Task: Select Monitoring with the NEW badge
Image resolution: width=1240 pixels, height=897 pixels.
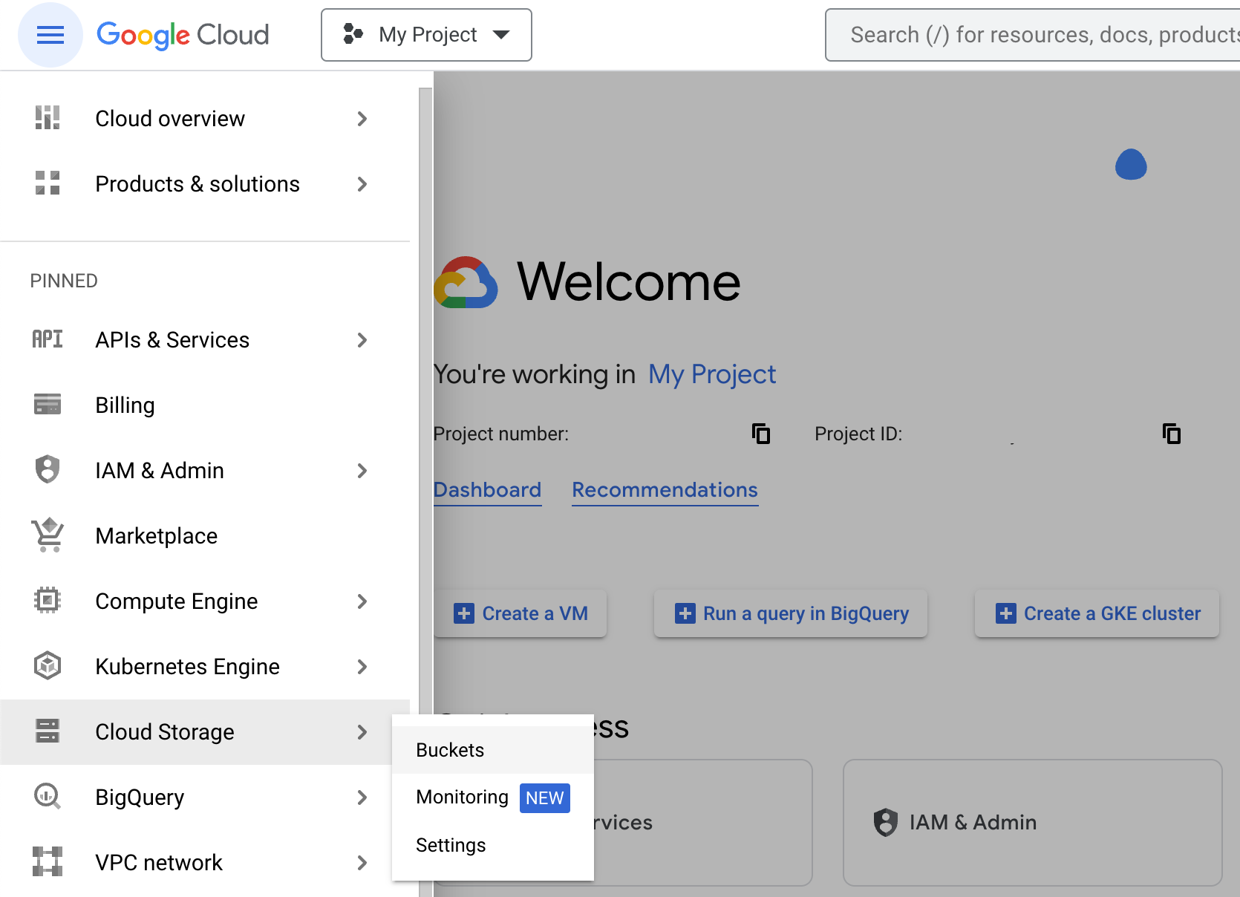Action: (462, 797)
